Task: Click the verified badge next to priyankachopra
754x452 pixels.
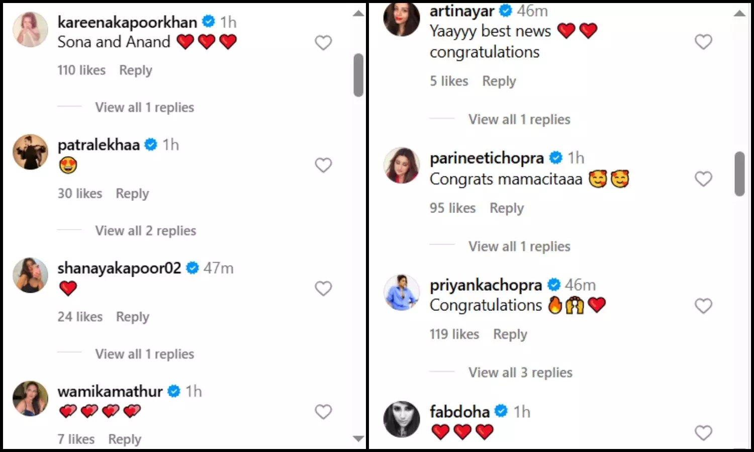Action: (x=553, y=285)
